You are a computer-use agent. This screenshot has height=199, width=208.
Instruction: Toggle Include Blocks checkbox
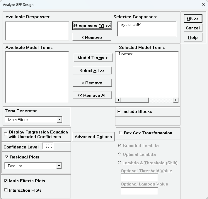coord(119,112)
